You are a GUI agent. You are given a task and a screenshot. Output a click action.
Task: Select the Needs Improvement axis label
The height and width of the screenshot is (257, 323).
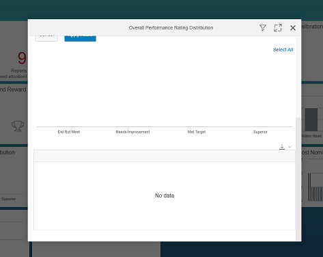[132, 132]
